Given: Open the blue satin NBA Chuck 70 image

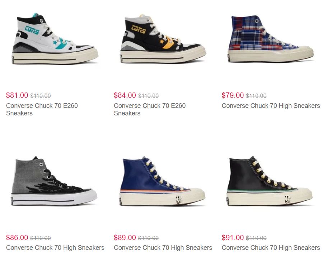Looking at the screenshot, I should [162, 181].
